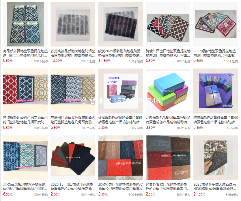Click the title 高品质外贸地垫双色提花地垫
Image resolution: width=241 pixels, height=201 pixels.
click(25, 51)
